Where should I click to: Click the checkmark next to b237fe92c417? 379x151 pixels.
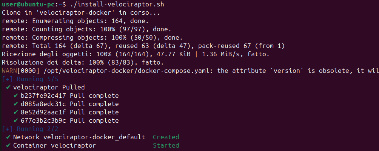click(16, 96)
